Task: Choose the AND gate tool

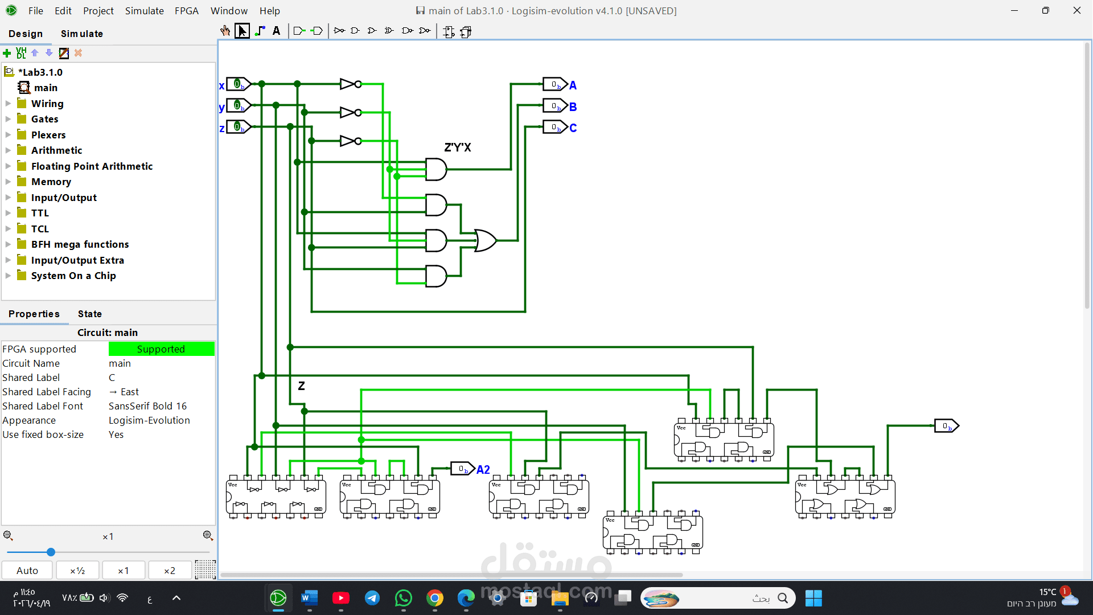Action: tap(355, 31)
